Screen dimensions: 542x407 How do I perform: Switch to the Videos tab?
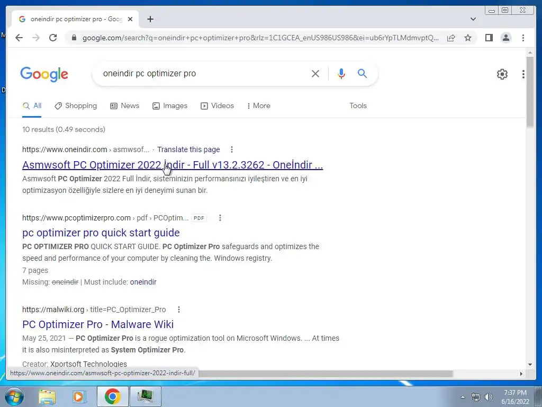coord(217,105)
